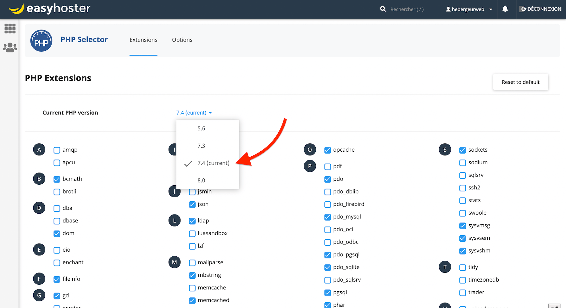Click the letter O section badge
The height and width of the screenshot is (308, 566).
(310, 150)
